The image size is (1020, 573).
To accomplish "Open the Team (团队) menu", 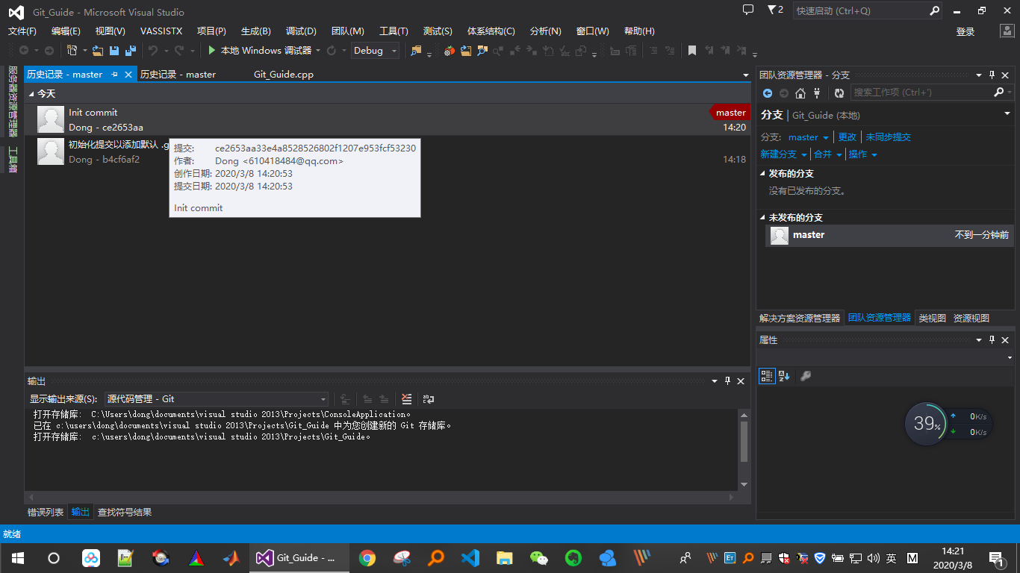I will (347, 31).
